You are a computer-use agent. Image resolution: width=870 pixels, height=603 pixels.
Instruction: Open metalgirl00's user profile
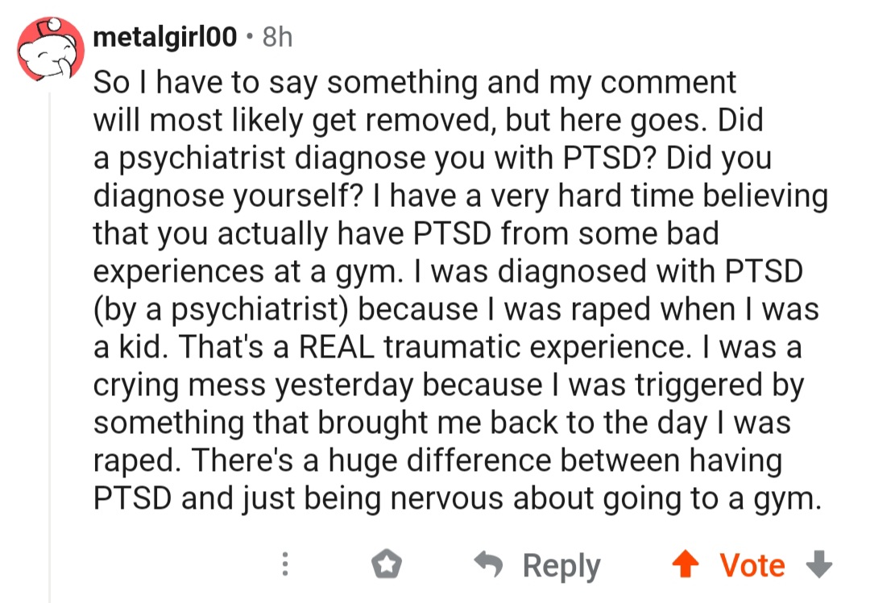pyautogui.click(x=165, y=37)
